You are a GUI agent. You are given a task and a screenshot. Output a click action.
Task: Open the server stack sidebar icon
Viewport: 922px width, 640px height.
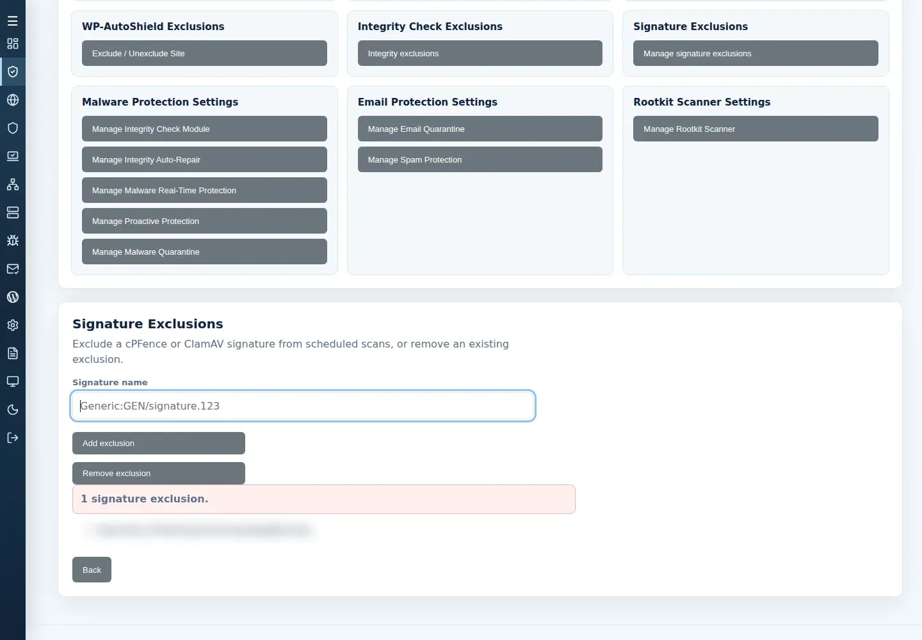click(13, 212)
